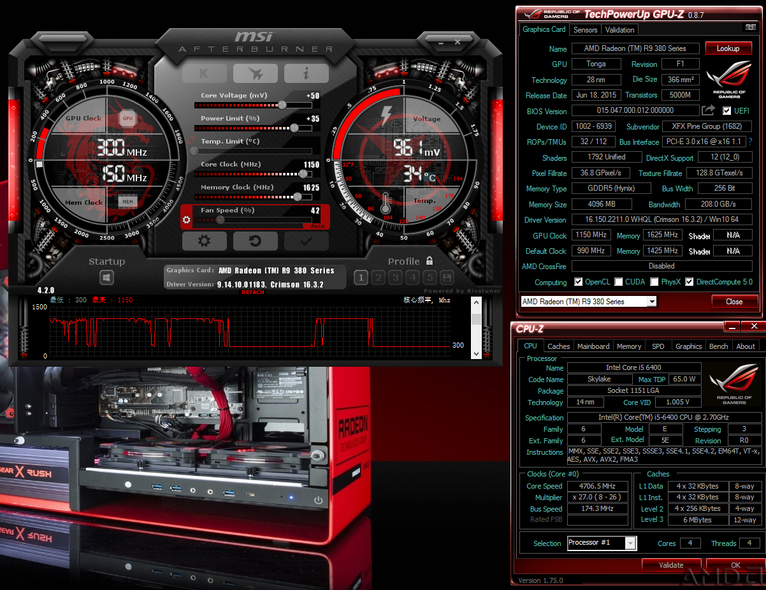Click the small gear beside Fan Speed
766x590 pixels.
click(x=186, y=220)
